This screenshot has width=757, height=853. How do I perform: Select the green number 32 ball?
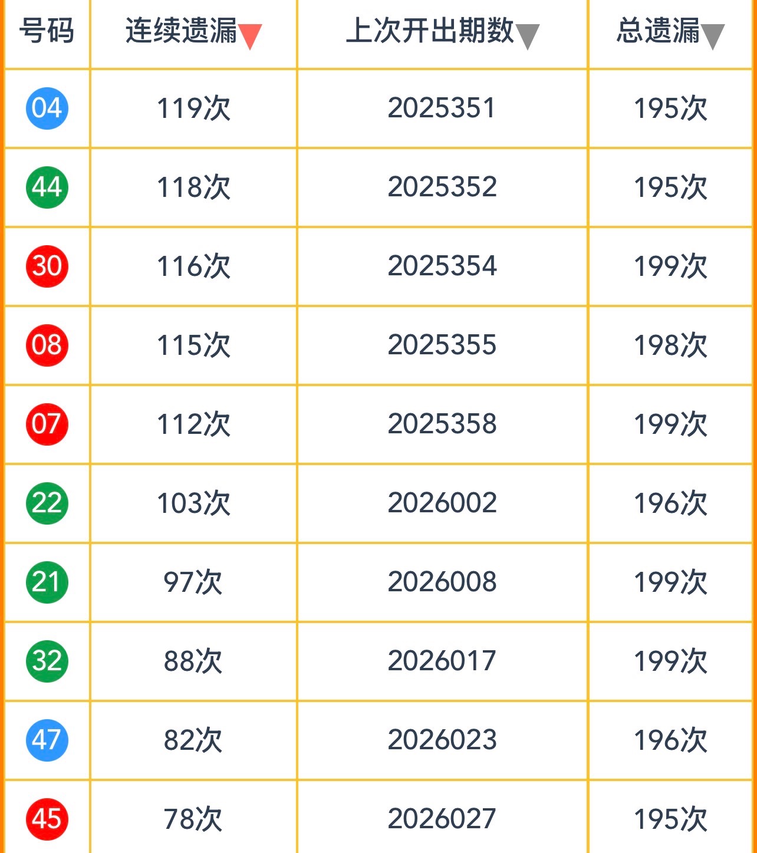coord(47,661)
